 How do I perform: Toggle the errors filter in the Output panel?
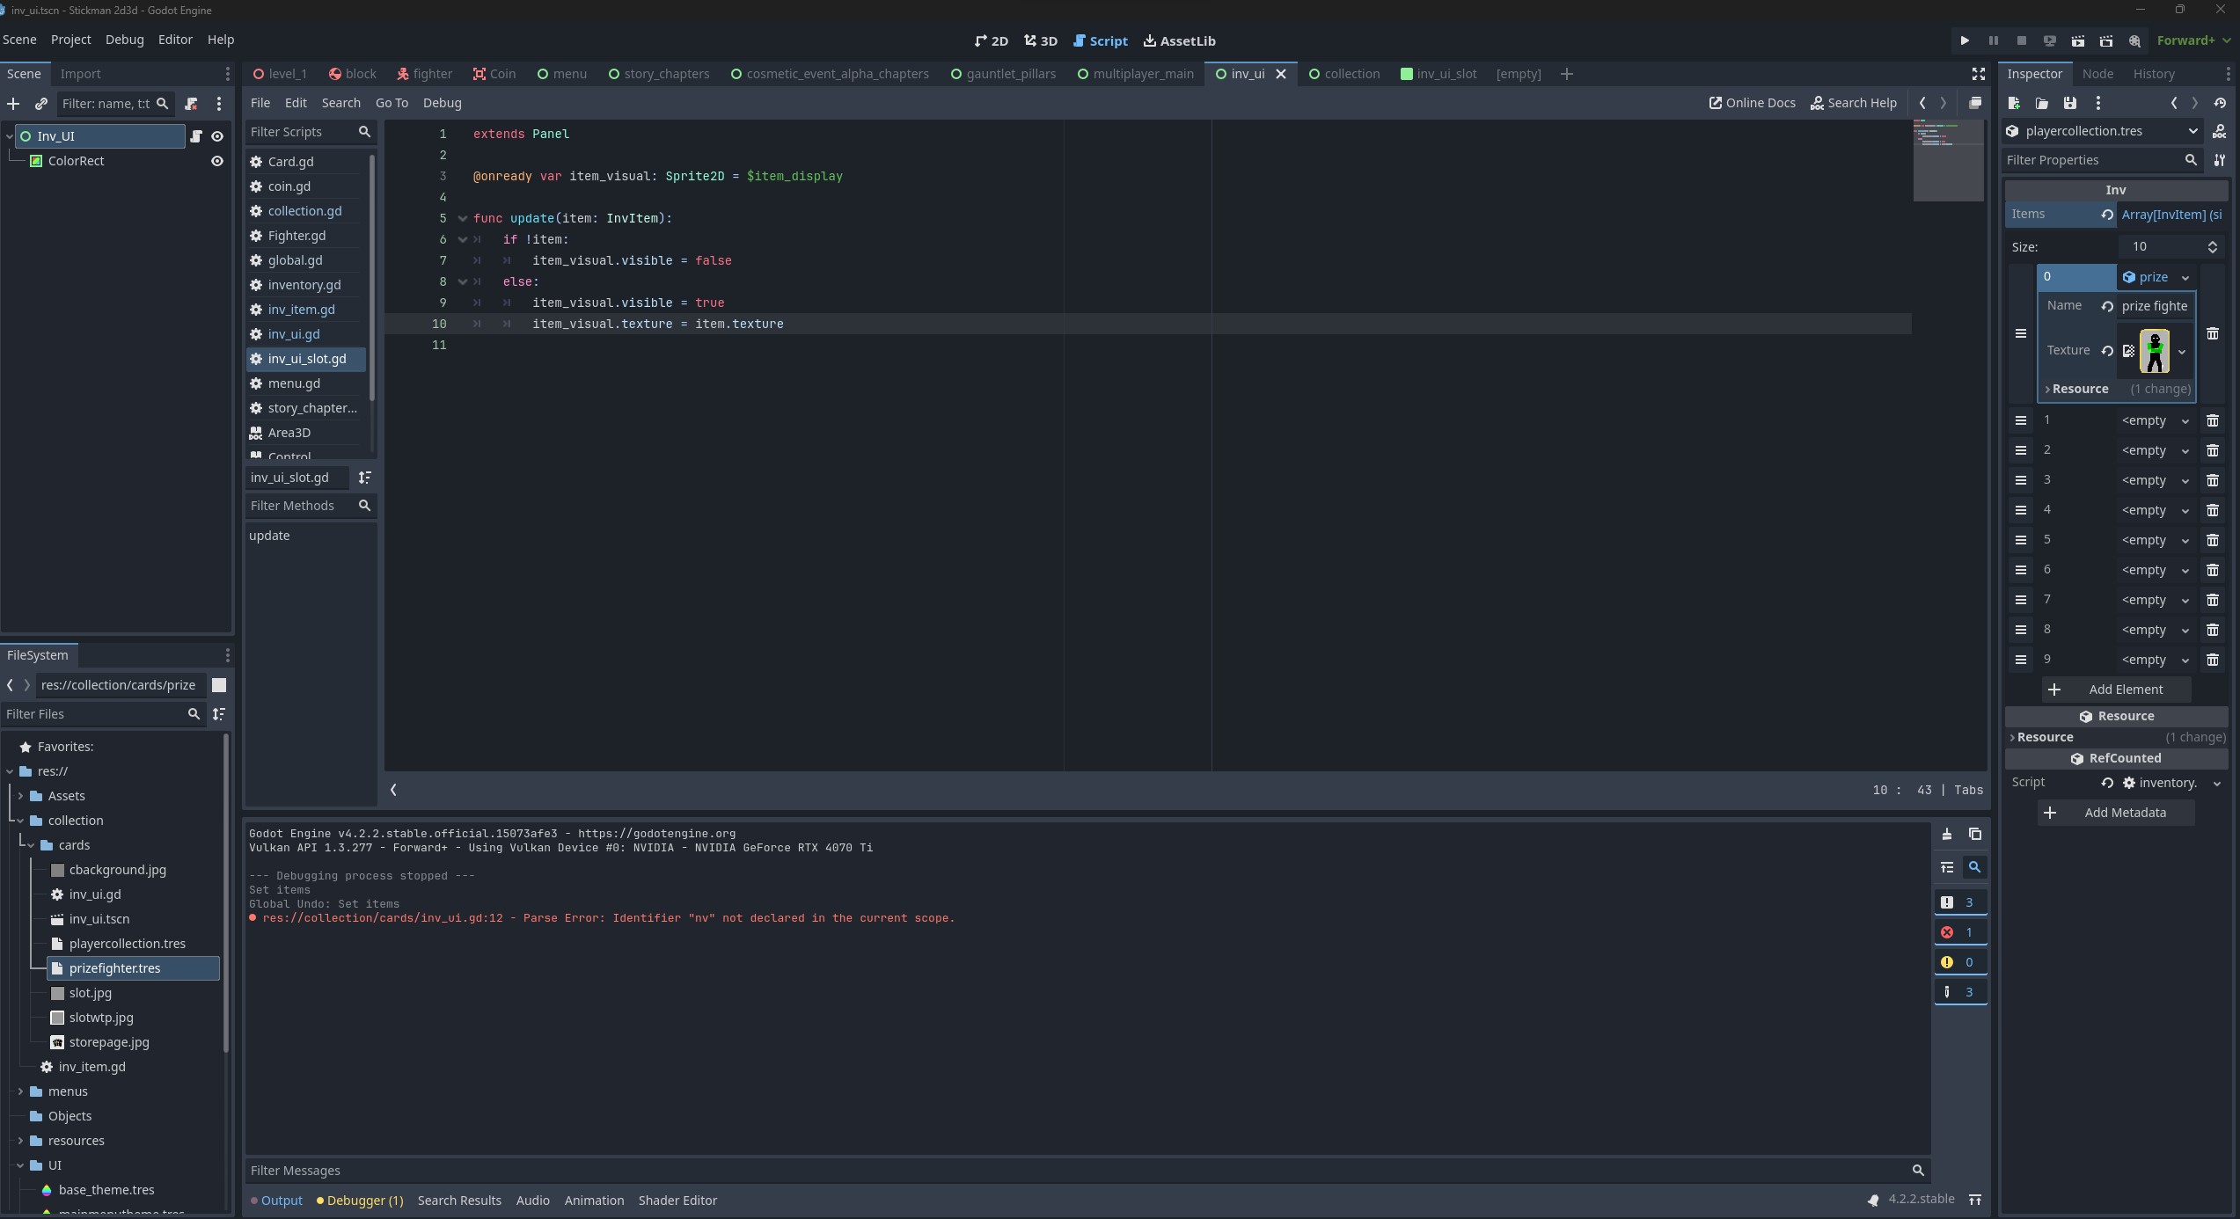click(1959, 932)
